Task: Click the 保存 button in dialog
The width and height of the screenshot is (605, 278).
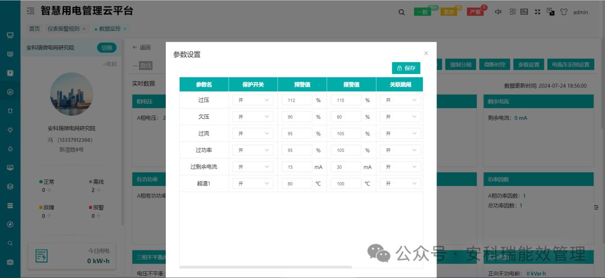Action: point(406,68)
